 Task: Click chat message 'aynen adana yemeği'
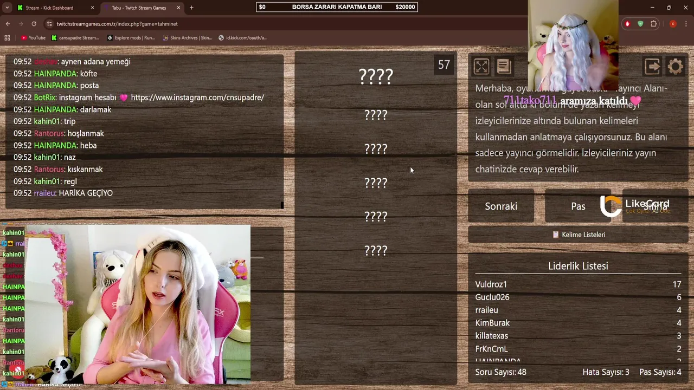tap(95, 62)
